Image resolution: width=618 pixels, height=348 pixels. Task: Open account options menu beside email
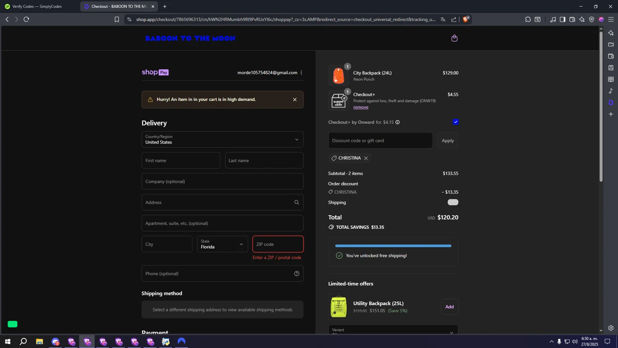point(301,73)
